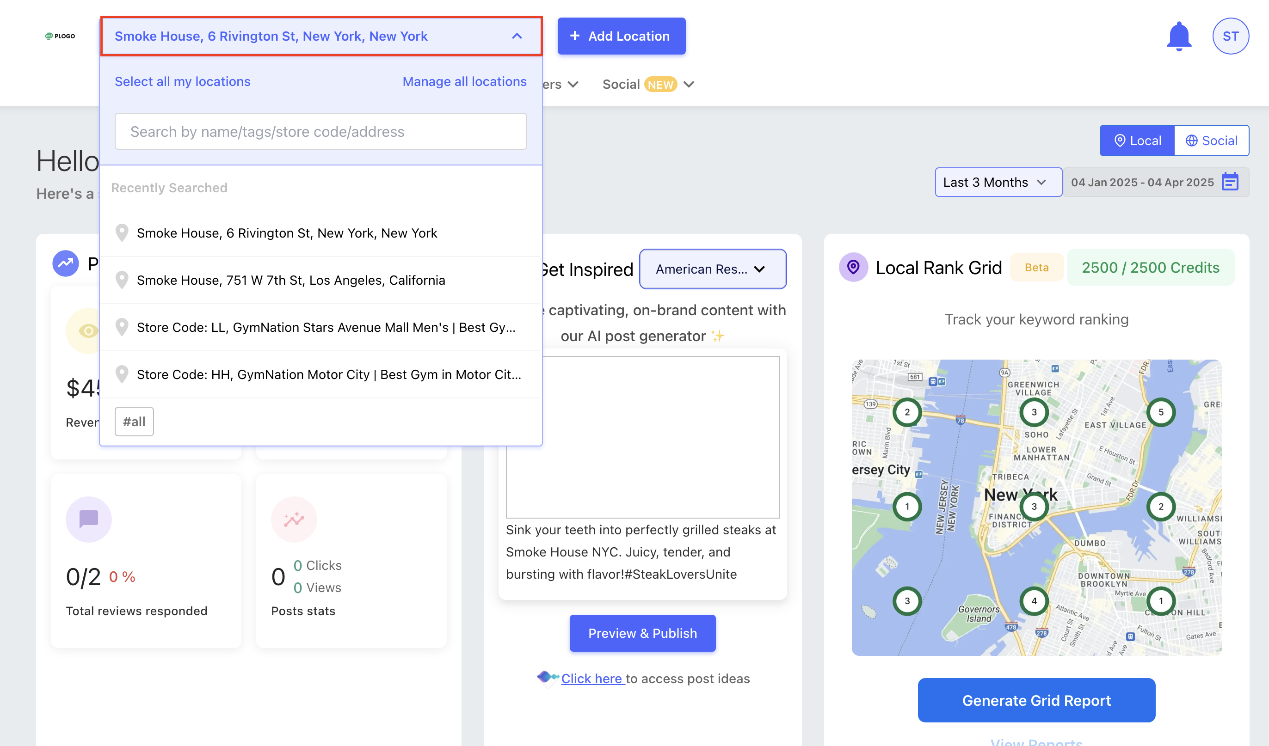Screen dimensions: 1269x746
Task: Click pin icon beside Store Code: LL
Action: point(121,327)
